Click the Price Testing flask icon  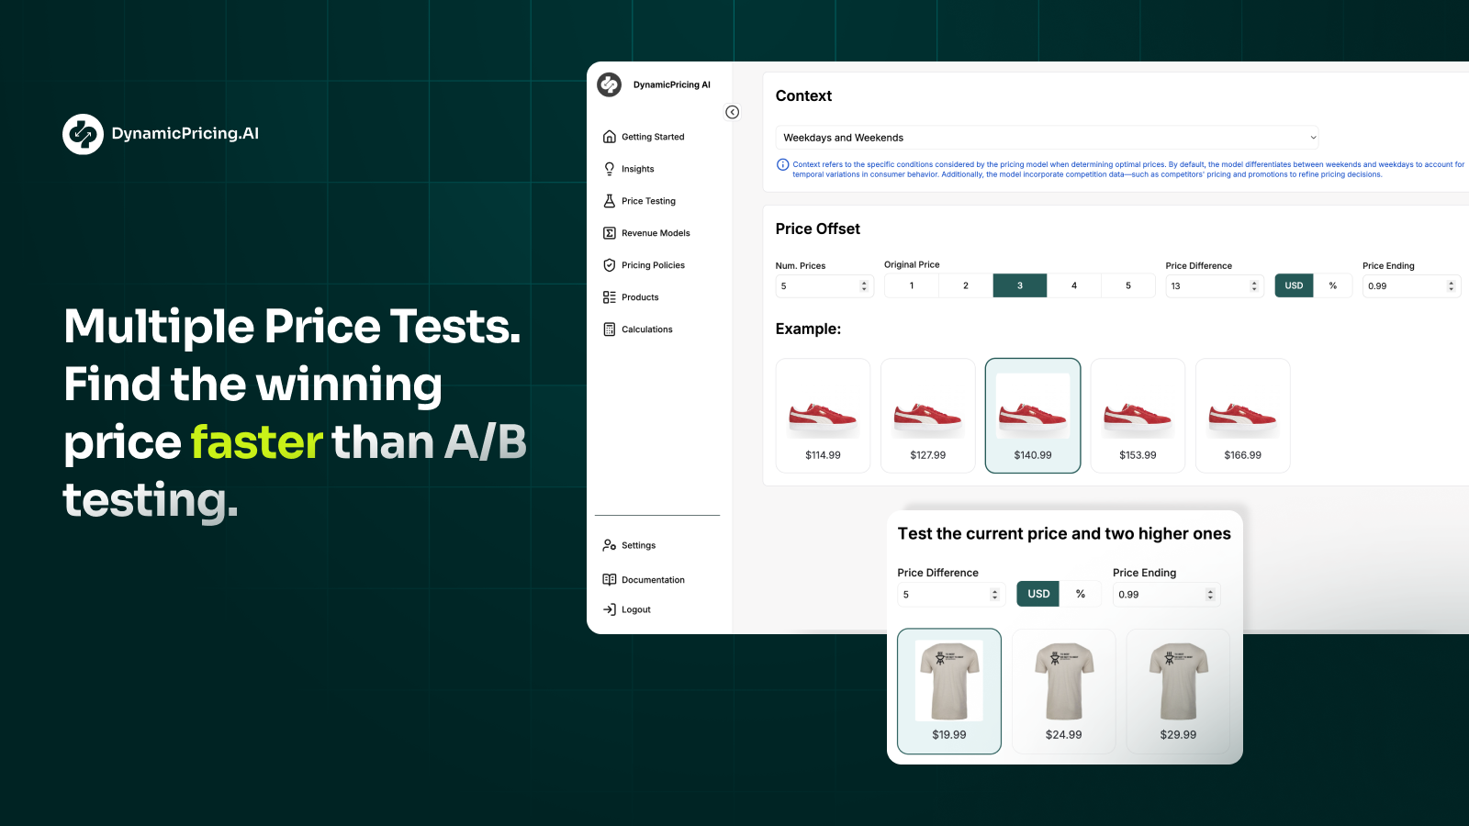610,201
